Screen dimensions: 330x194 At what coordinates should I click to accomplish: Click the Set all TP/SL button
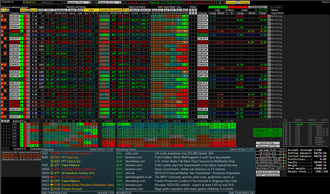(x=268, y=143)
